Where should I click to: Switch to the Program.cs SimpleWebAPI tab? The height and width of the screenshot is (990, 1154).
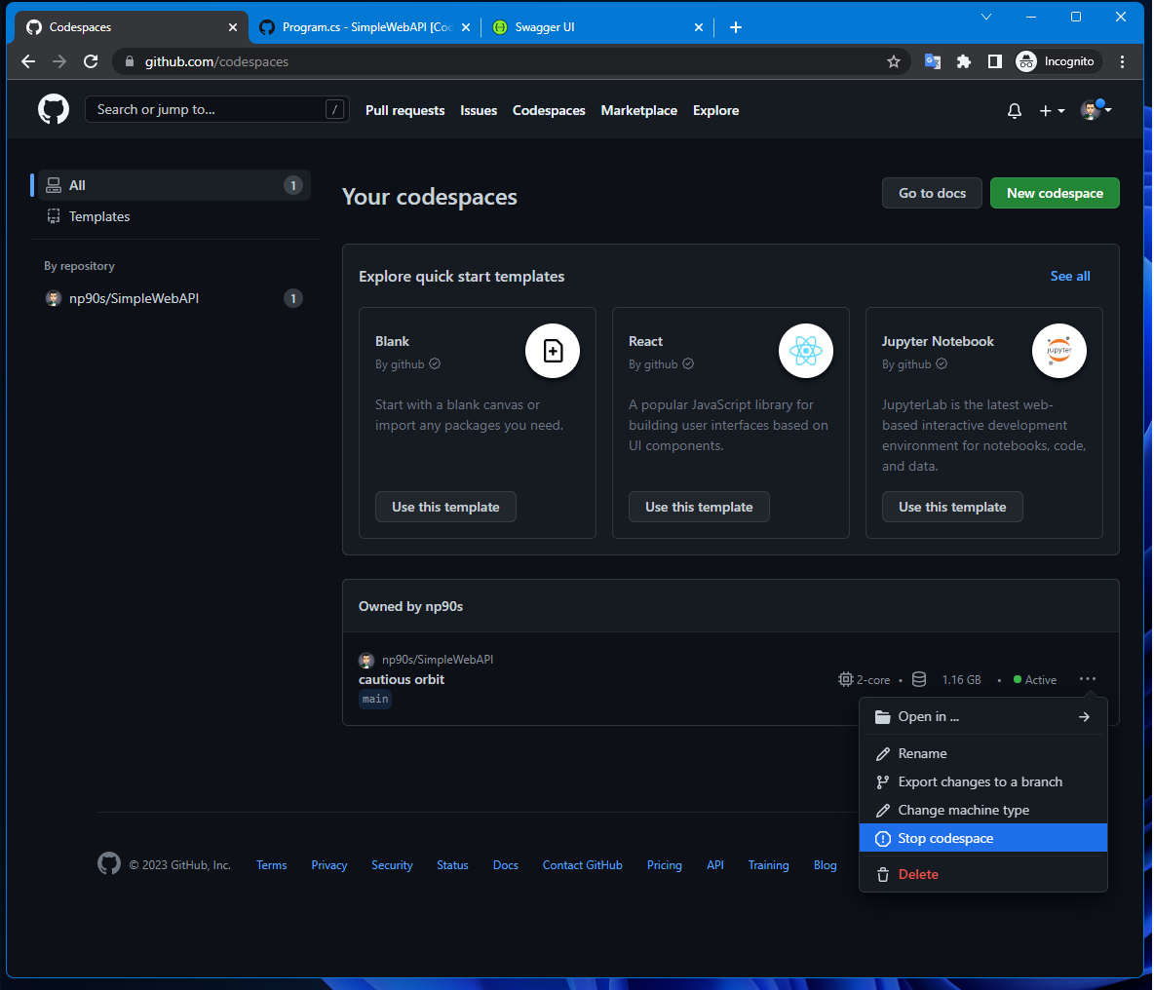365,27
